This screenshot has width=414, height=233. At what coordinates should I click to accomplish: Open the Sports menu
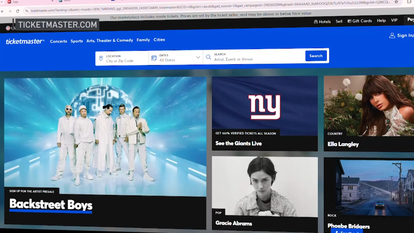[x=77, y=41]
